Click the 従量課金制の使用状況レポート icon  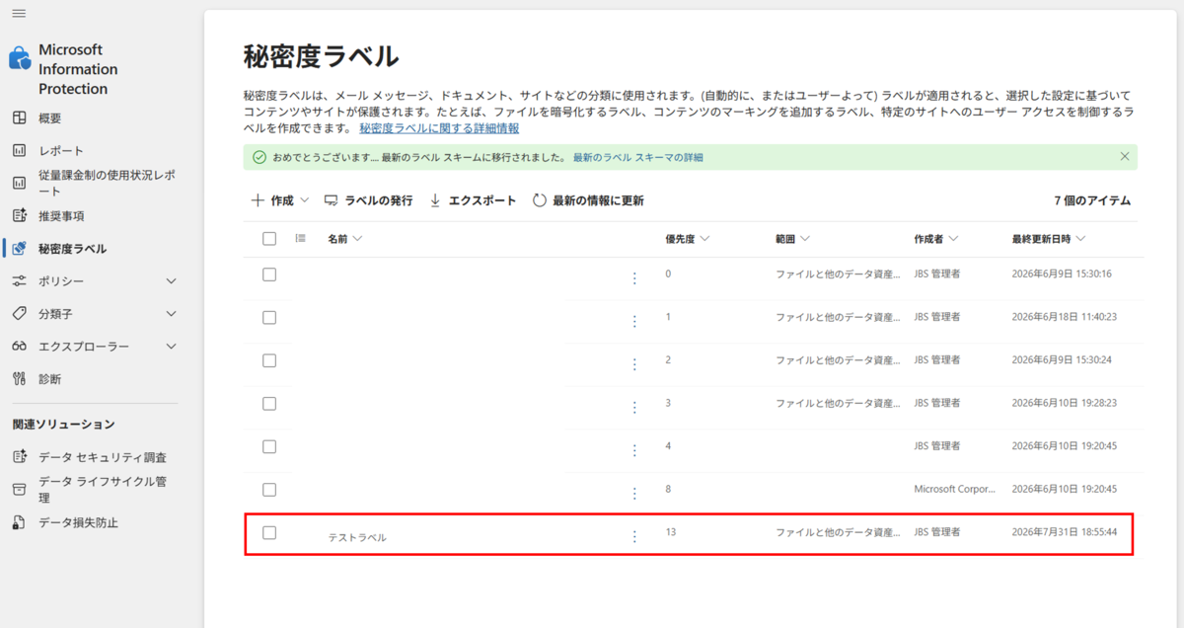tap(19, 183)
